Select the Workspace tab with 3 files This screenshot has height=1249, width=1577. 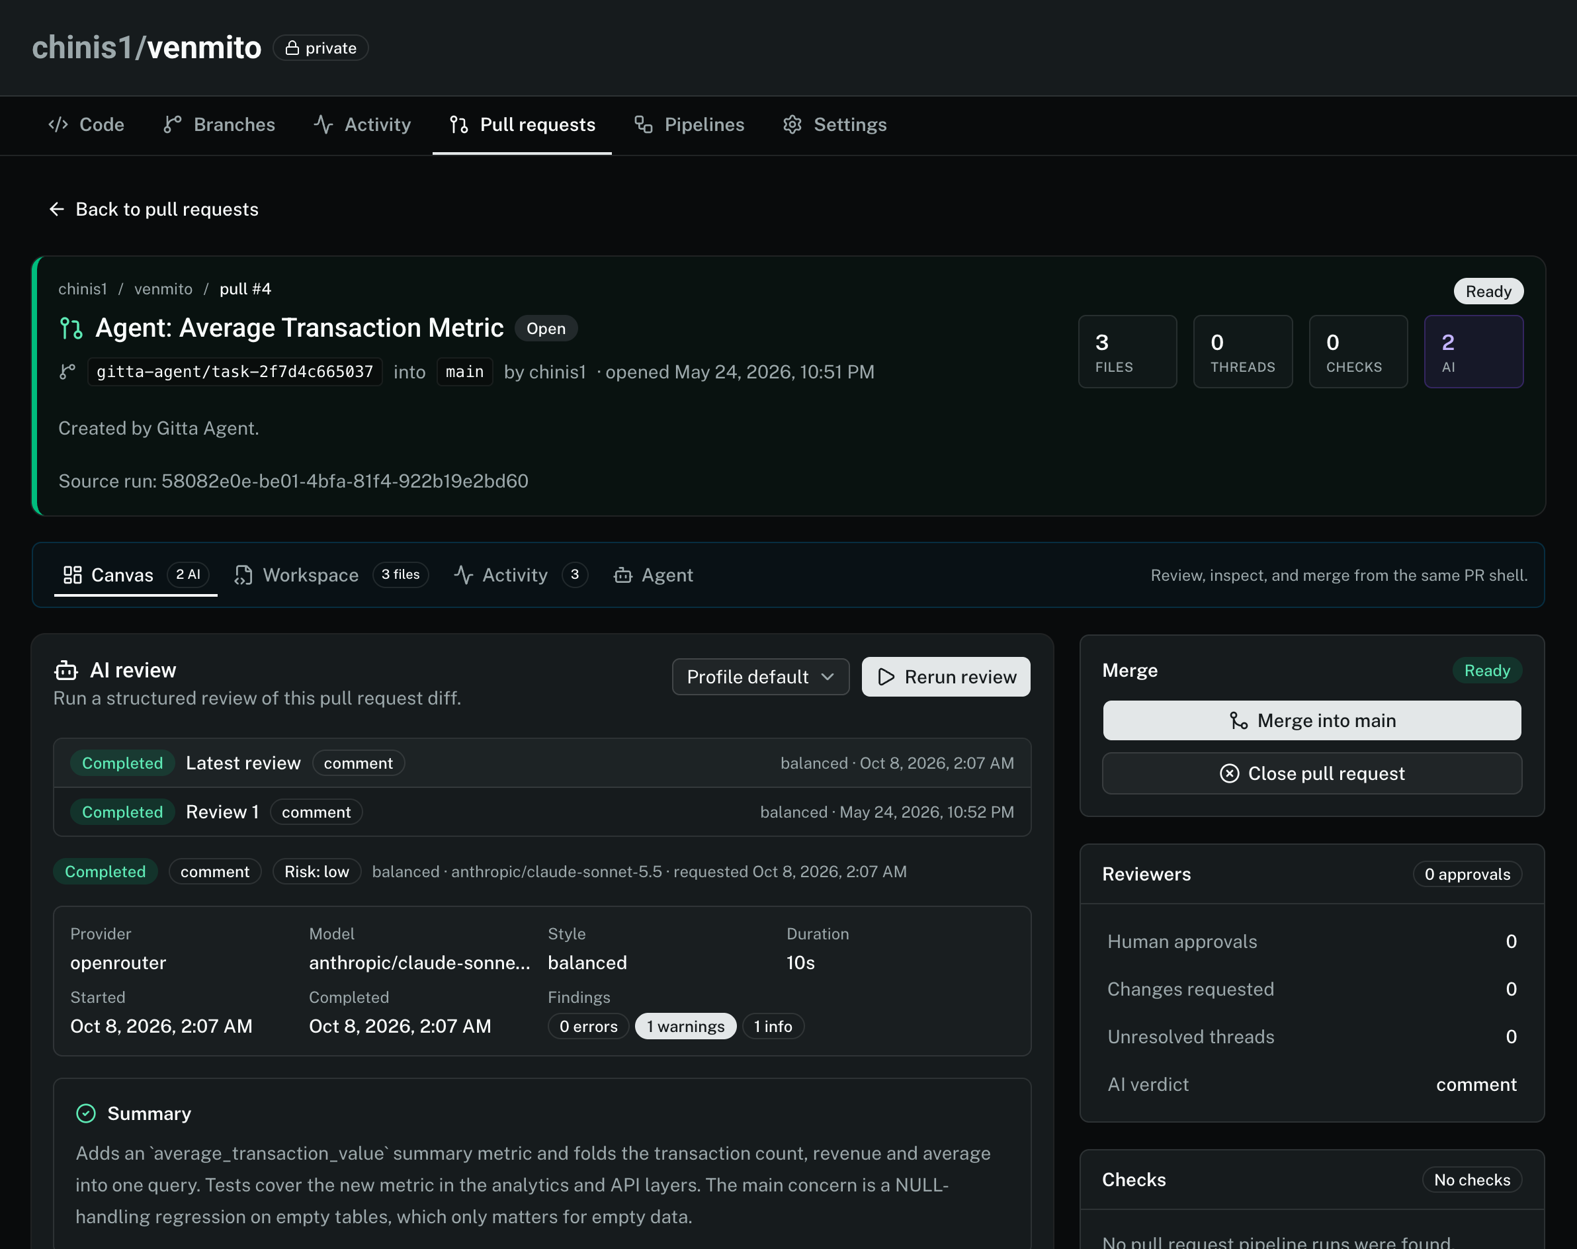tap(331, 575)
